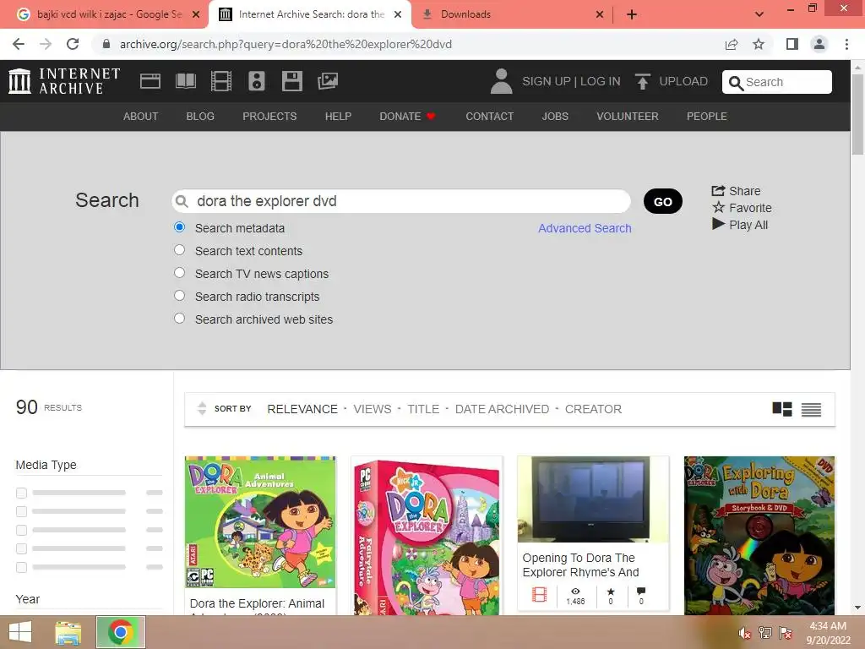This screenshot has width=865, height=649.
Task: Click the Upload arrow icon
Action: tap(642, 81)
